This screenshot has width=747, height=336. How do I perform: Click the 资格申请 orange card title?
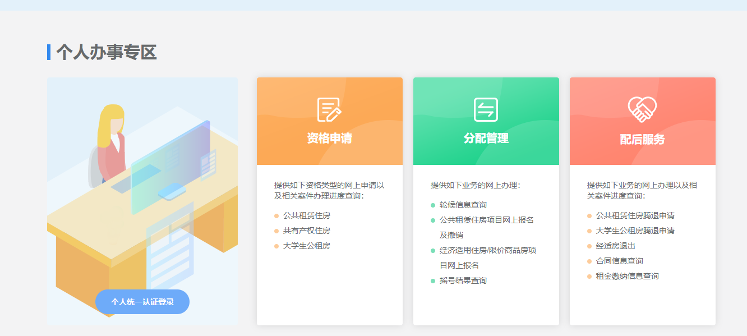(329, 139)
